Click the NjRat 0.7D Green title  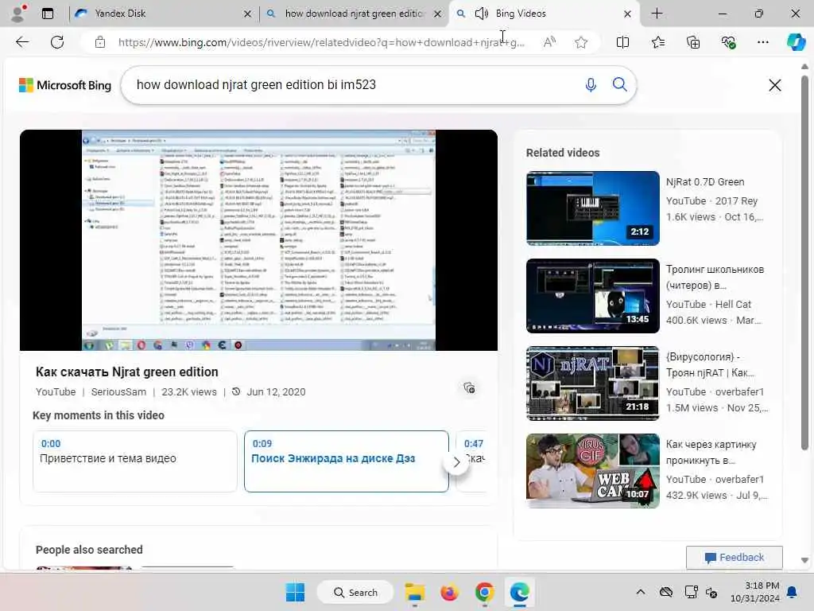(705, 182)
